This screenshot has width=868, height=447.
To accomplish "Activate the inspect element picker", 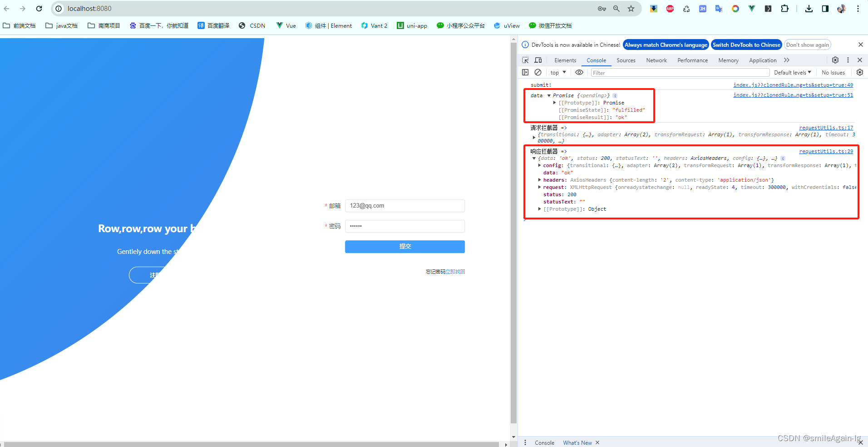I will pyautogui.click(x=525, y=60).
